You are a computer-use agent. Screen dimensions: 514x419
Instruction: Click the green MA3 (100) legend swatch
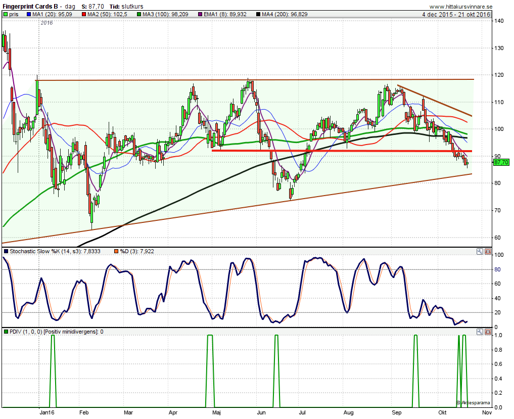coord(139,14)
